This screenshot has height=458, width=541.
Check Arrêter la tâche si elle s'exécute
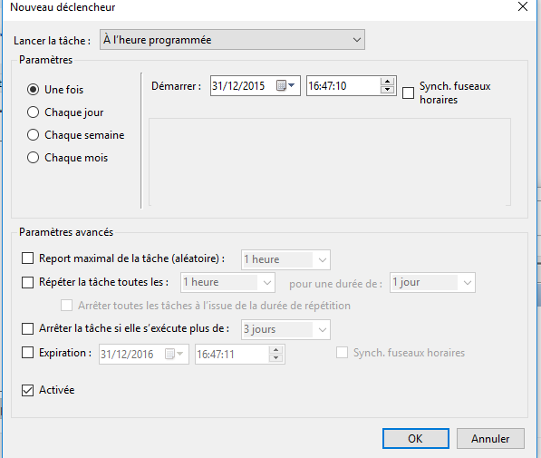coord(27,328)
